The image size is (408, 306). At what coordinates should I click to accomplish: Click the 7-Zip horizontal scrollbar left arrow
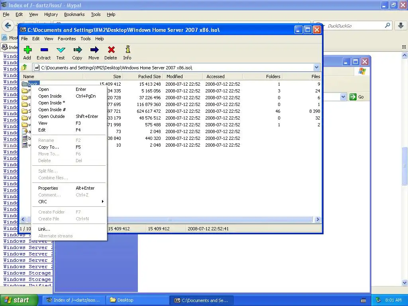point(23,220)
